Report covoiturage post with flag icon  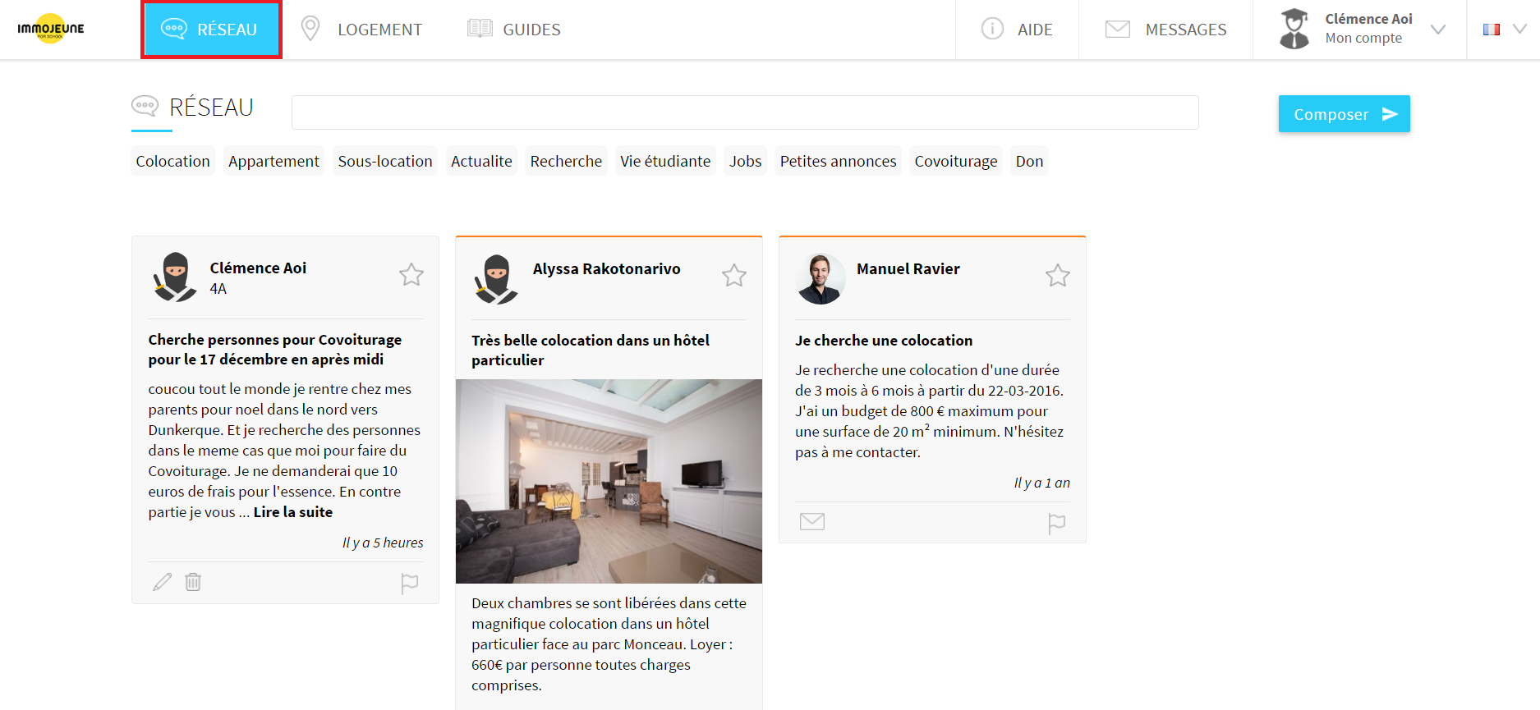coord(410,583)
